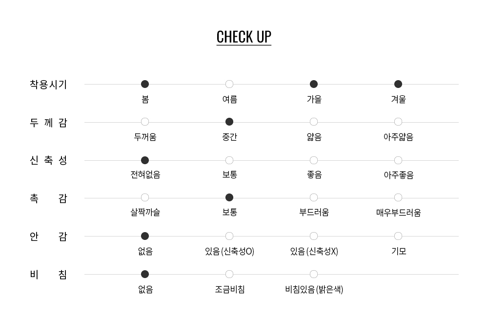Pick the 얇음 thickness dot
The image size is (488, 323).
pos(314,122)
